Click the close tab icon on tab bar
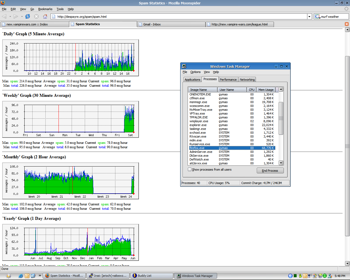The image size is (350, 280). (347, 24)
